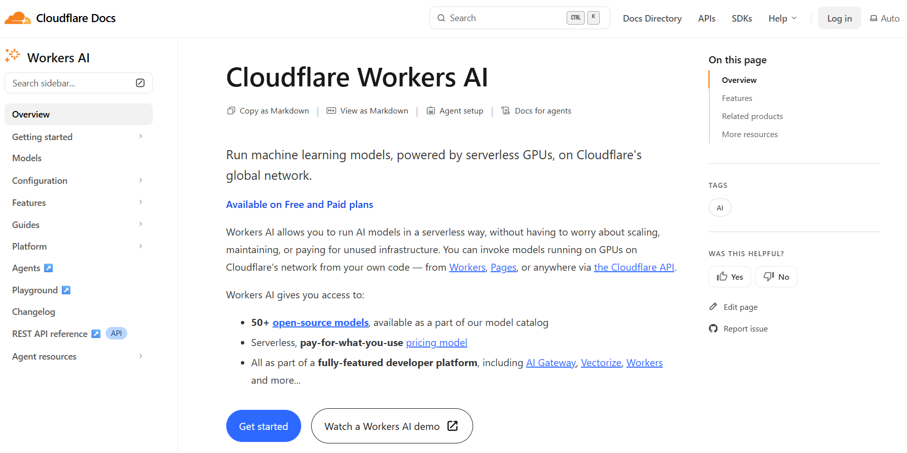Open SDKs in top navigation
The image size is (907, 453).
pyautogui.click(x=742, y=18)
